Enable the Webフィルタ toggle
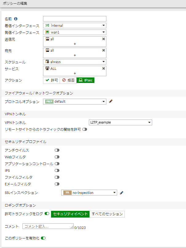Image resolution: width=186 pixels, height=248 pixels. pyautogui.click(x=57, y=157)
